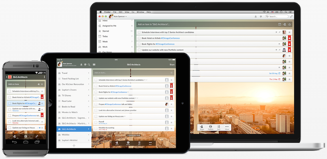Unstar the Book Hotel or Airbnb task on Mac

click(x=289, y=38)
